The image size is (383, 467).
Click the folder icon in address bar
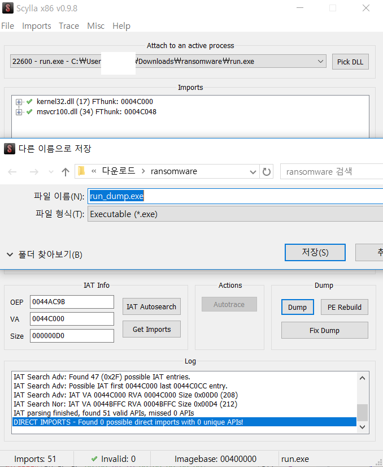pos(81,171)
